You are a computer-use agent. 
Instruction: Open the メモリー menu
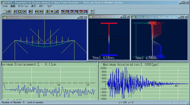[x=41, y=6]
